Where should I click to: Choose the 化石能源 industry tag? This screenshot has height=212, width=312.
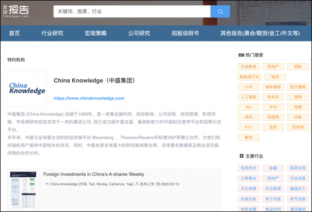coord(273,189)
